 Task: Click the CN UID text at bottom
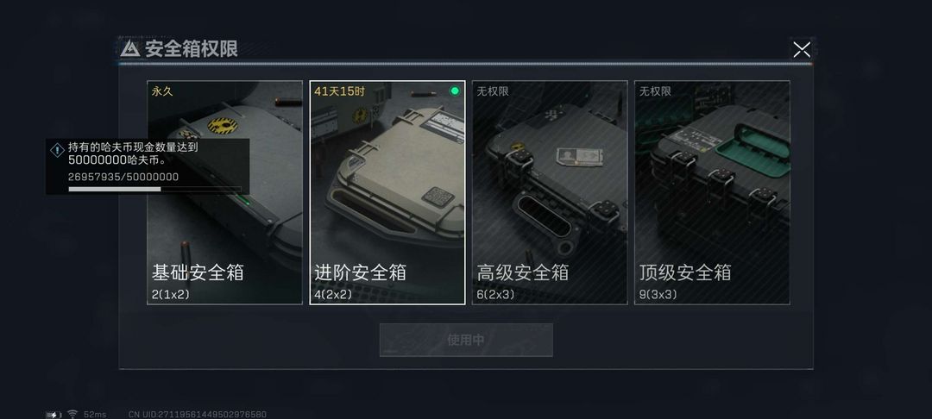click(198, 414)
